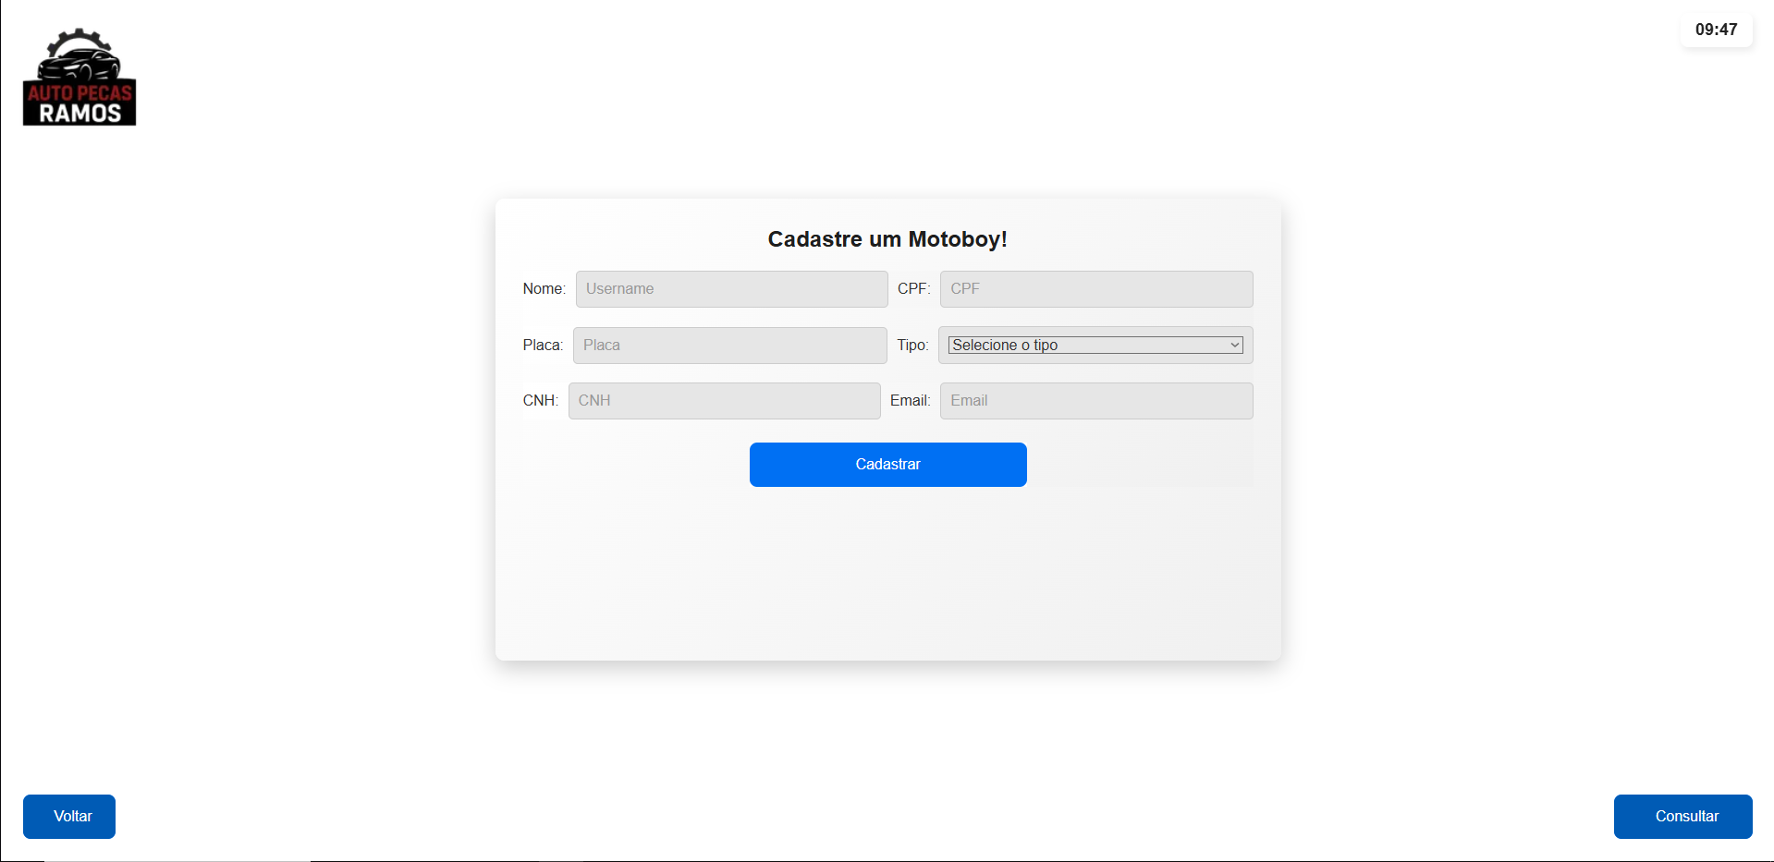Viewport: 1774px width, 862px height.
Task: Click into the CPF text field
Action: [x=1095, y=289]
